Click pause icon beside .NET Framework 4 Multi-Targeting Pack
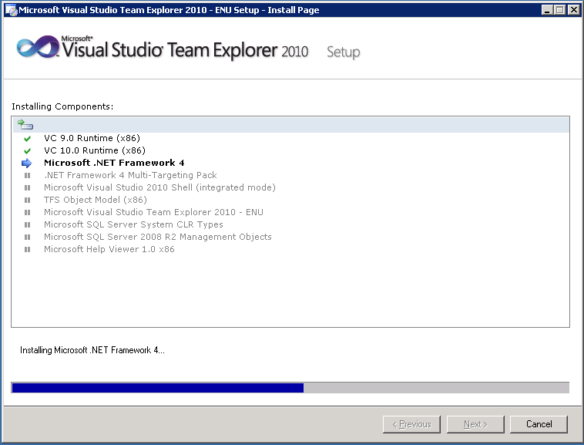Viewport: 584px width, 445px height. click(x=27, y=175)
